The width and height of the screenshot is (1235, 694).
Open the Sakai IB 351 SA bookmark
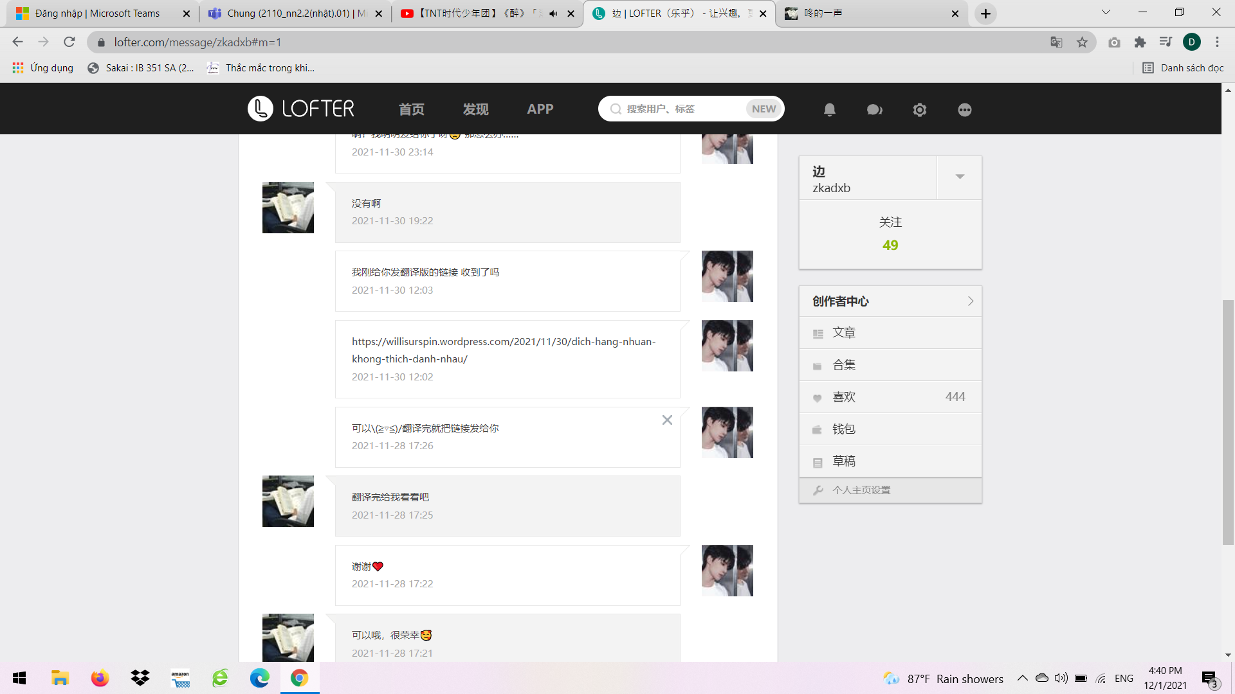coord(141,68)
